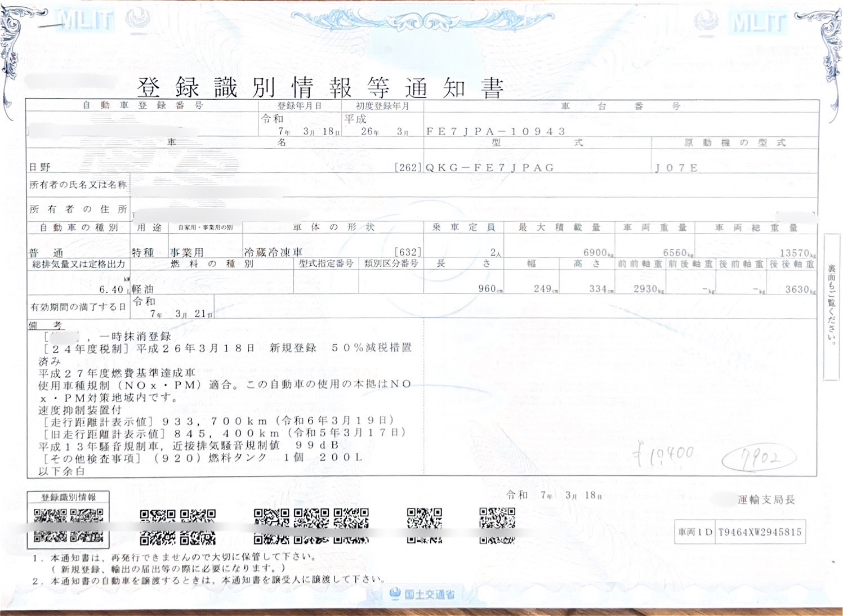The image size is (843, 616).
Task: Select the vehicle weight value 6560kg
Action: (x=679, y=253)
